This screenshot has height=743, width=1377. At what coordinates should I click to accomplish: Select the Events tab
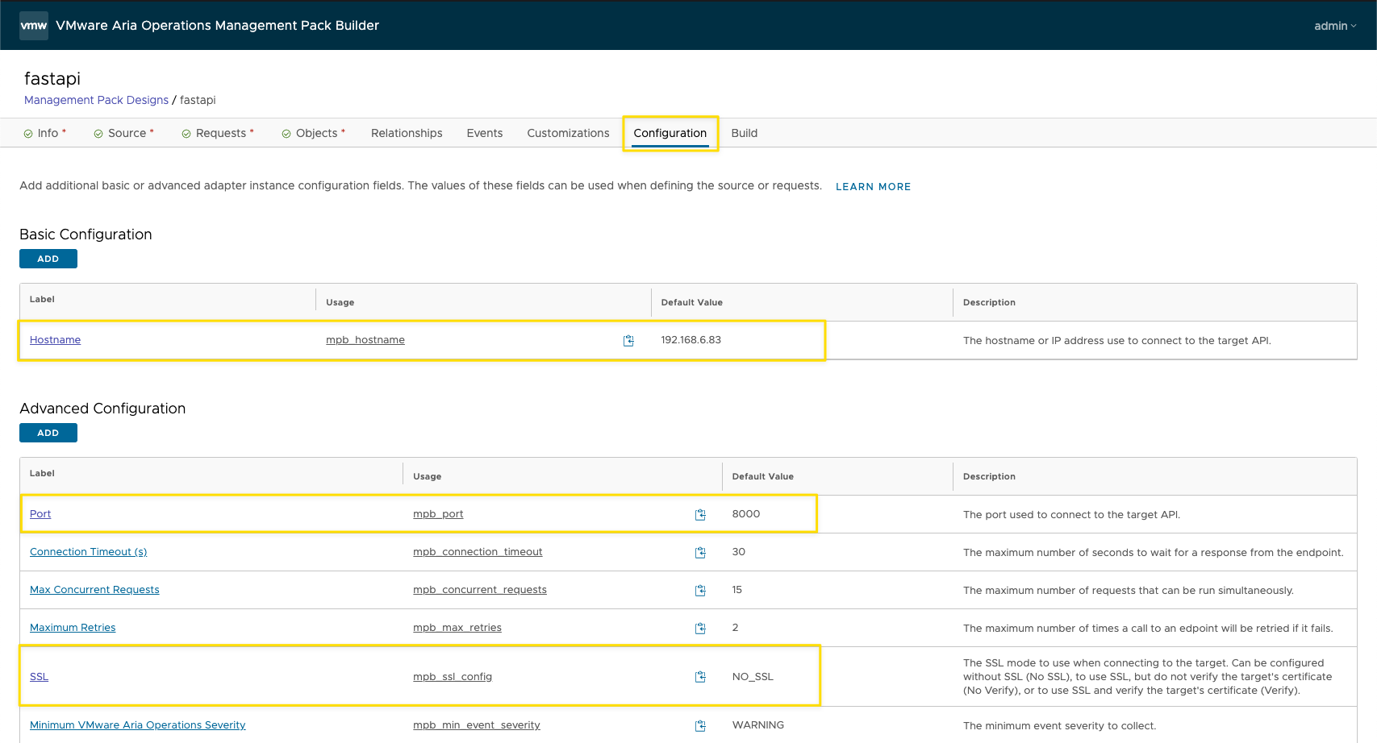[484, 133]
